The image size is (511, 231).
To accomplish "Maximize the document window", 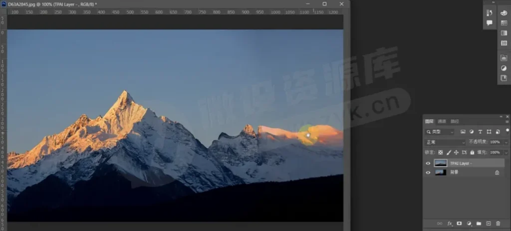I will 324,4.
